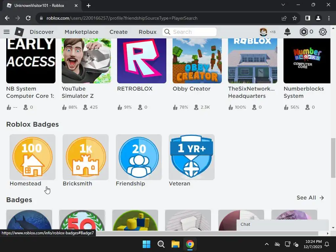Screen dimensions: 336x252
Task: Close the UnknownVisitor101 Roblox tab
Action: [76, 6]
